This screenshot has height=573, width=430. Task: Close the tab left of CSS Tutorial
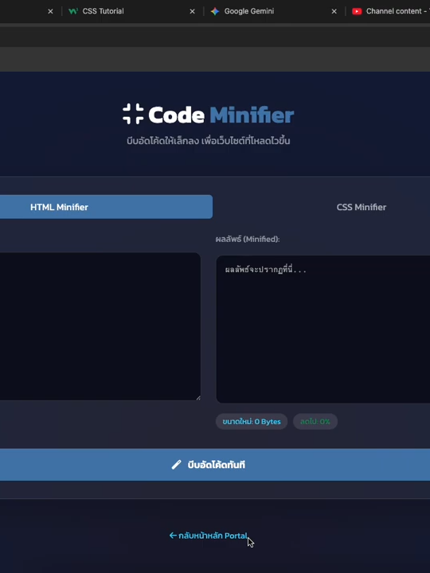click(50, 11)
